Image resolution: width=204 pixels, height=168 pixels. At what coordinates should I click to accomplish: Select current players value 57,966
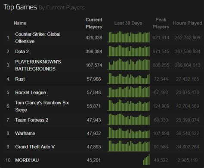94,79
